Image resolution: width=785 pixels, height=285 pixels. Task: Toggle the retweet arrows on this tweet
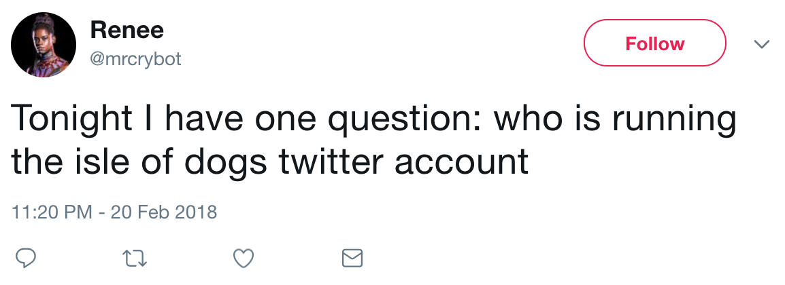pyautogui.click(x=135, y=259)
